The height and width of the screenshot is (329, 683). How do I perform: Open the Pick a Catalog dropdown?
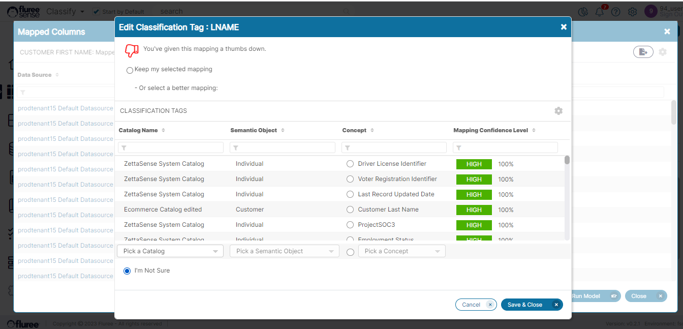pos(170,251)
